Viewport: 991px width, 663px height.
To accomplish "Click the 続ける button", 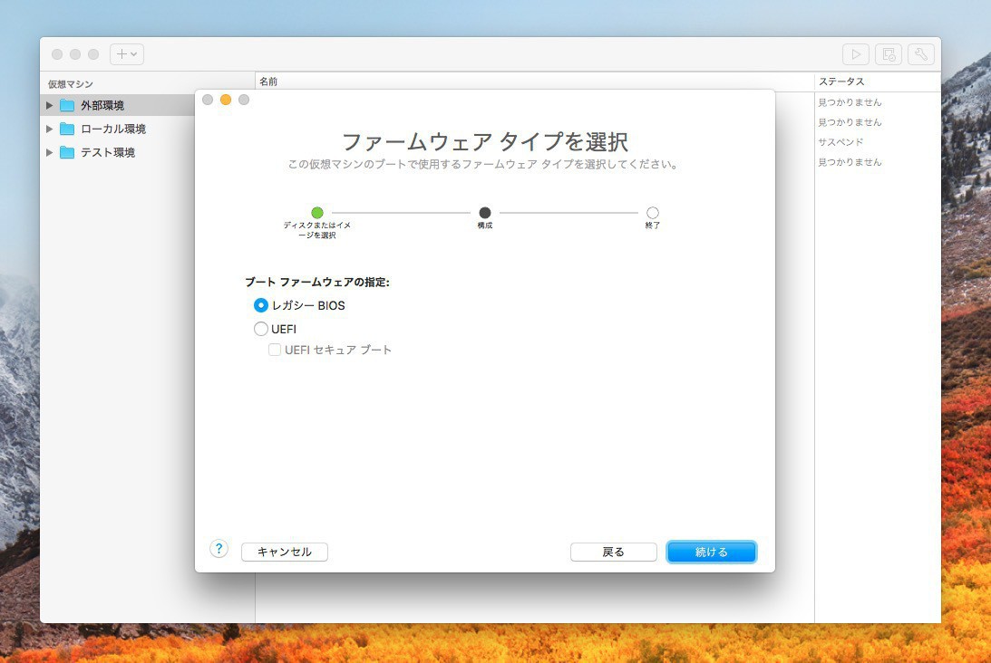I will click(x=711, y=552).
